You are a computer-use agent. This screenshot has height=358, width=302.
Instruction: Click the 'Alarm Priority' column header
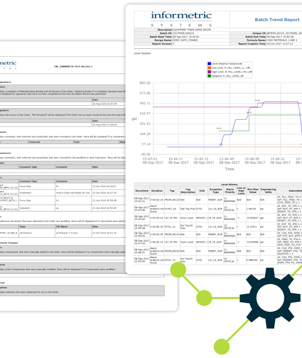click(230, 191)
